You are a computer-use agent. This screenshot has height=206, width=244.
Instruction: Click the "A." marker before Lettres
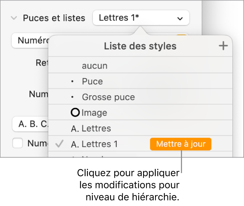[x=75, y=129]
